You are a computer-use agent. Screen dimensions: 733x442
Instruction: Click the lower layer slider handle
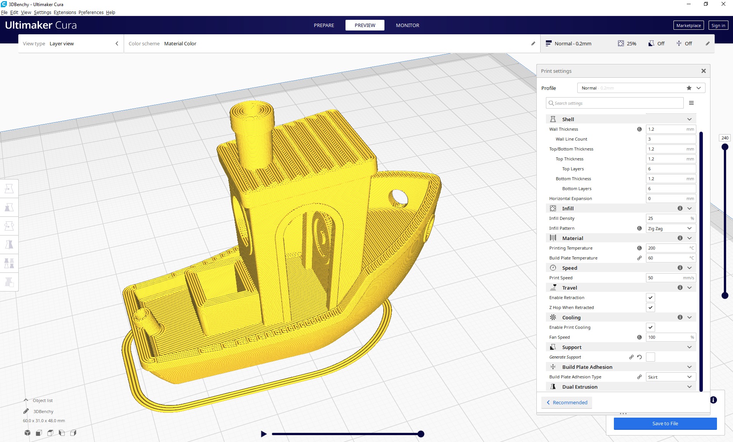[x=725, y=295]
